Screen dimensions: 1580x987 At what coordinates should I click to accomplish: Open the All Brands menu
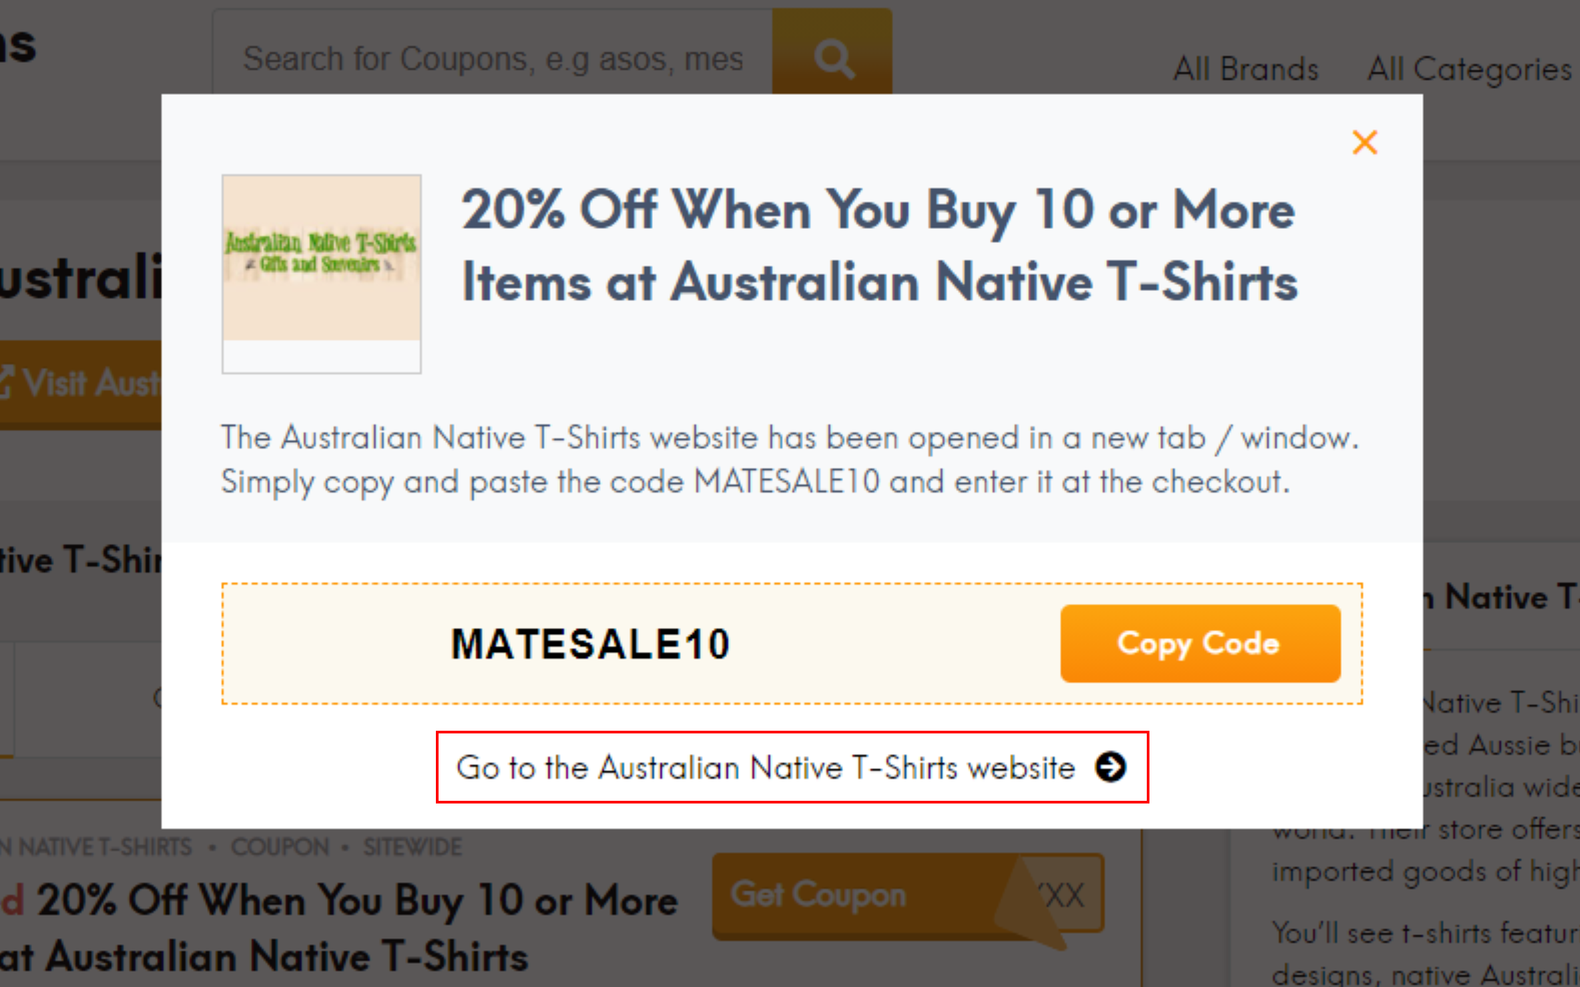(x=1244, y=67)
